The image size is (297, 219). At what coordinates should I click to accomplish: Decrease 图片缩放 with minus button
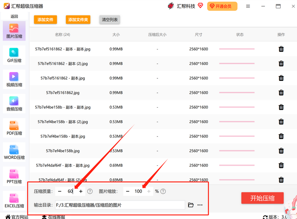(128, 191)
